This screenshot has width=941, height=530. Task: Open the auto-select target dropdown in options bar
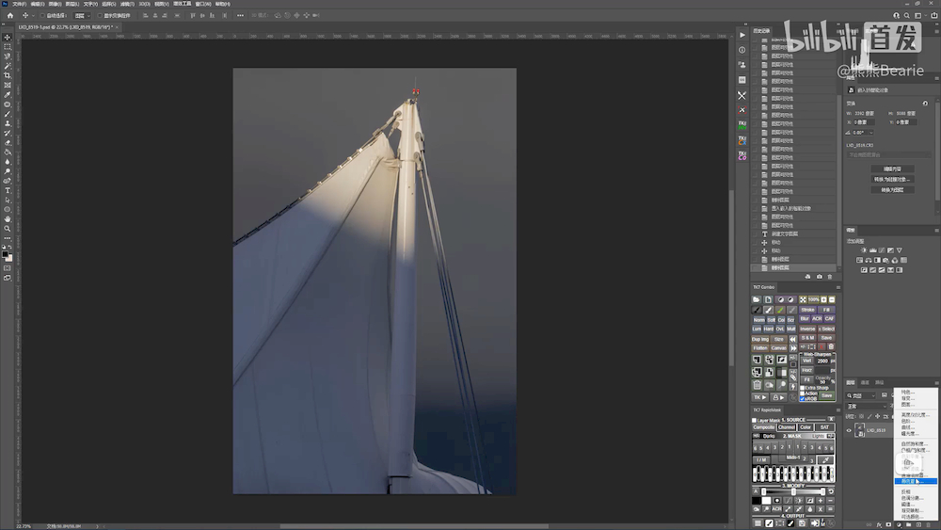pyautogui.click(x=82, y=15)
